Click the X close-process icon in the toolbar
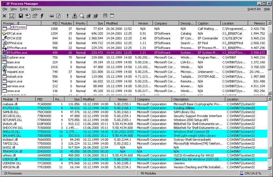This screenshot has height=177, width=273. tap(4, 16)
